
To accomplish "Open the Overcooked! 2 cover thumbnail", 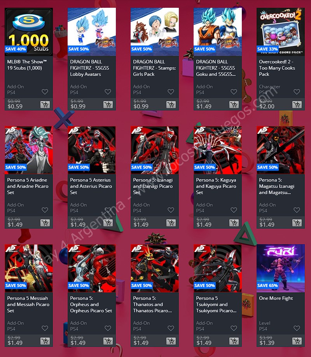I will pos(281,32).
